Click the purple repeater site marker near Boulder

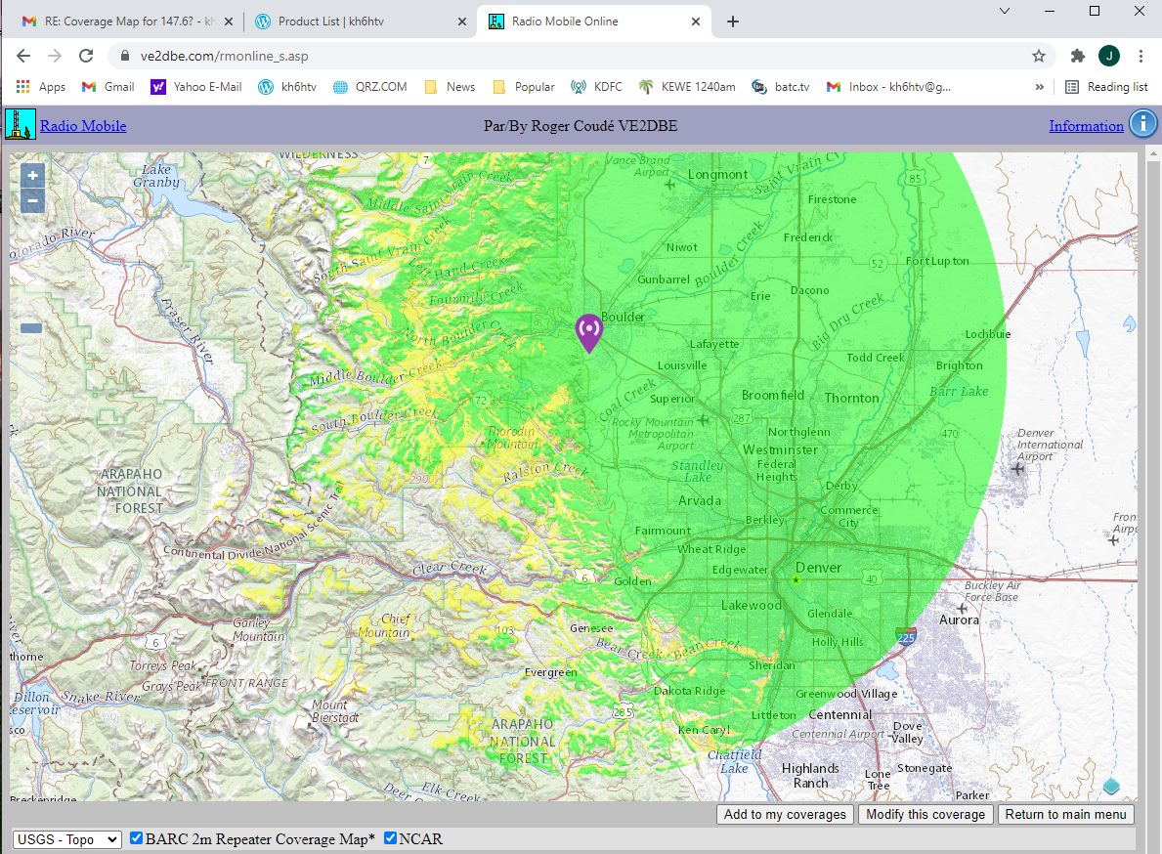click(x=589, y=332)
